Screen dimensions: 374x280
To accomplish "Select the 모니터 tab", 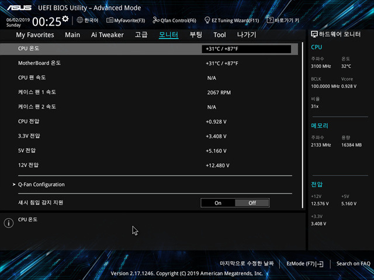I will pos(169,35).
